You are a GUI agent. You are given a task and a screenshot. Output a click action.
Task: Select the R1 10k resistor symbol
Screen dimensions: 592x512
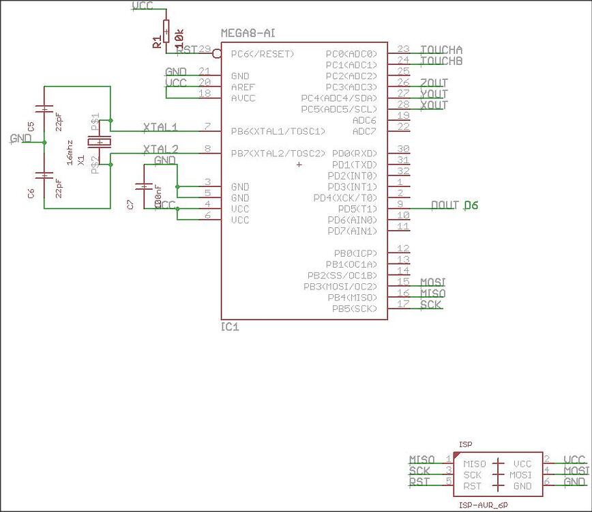point(166,32)
